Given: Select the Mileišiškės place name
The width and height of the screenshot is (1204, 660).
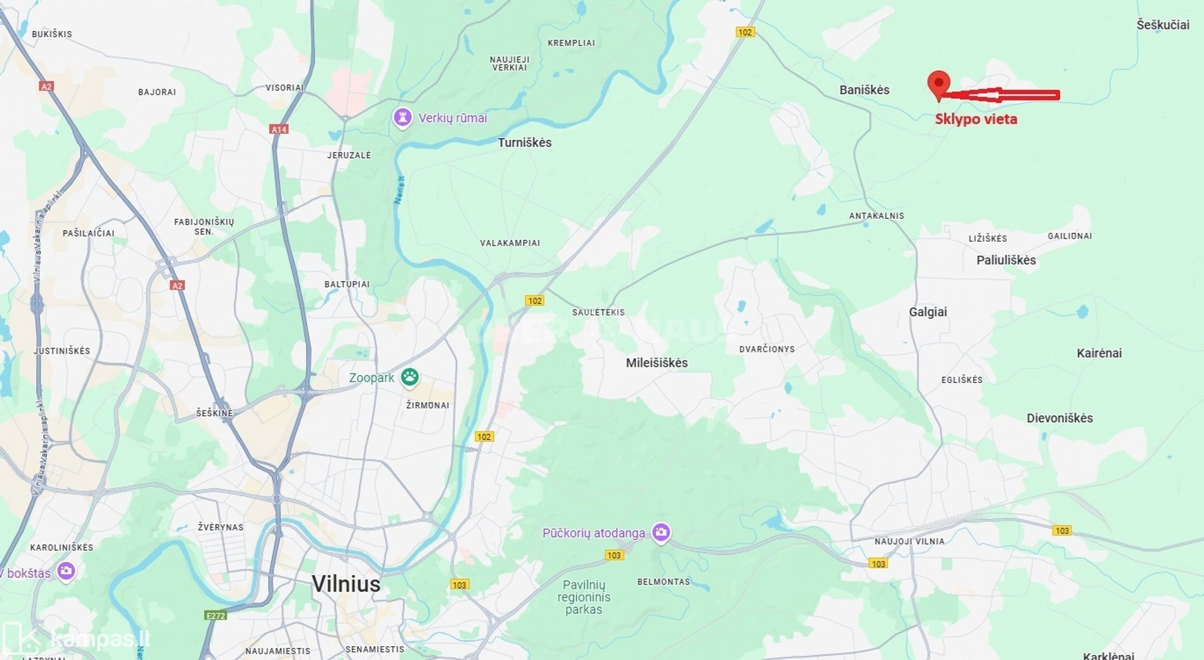Looking at the screenshot, I should pyautogui.click(x=656, y=363).
